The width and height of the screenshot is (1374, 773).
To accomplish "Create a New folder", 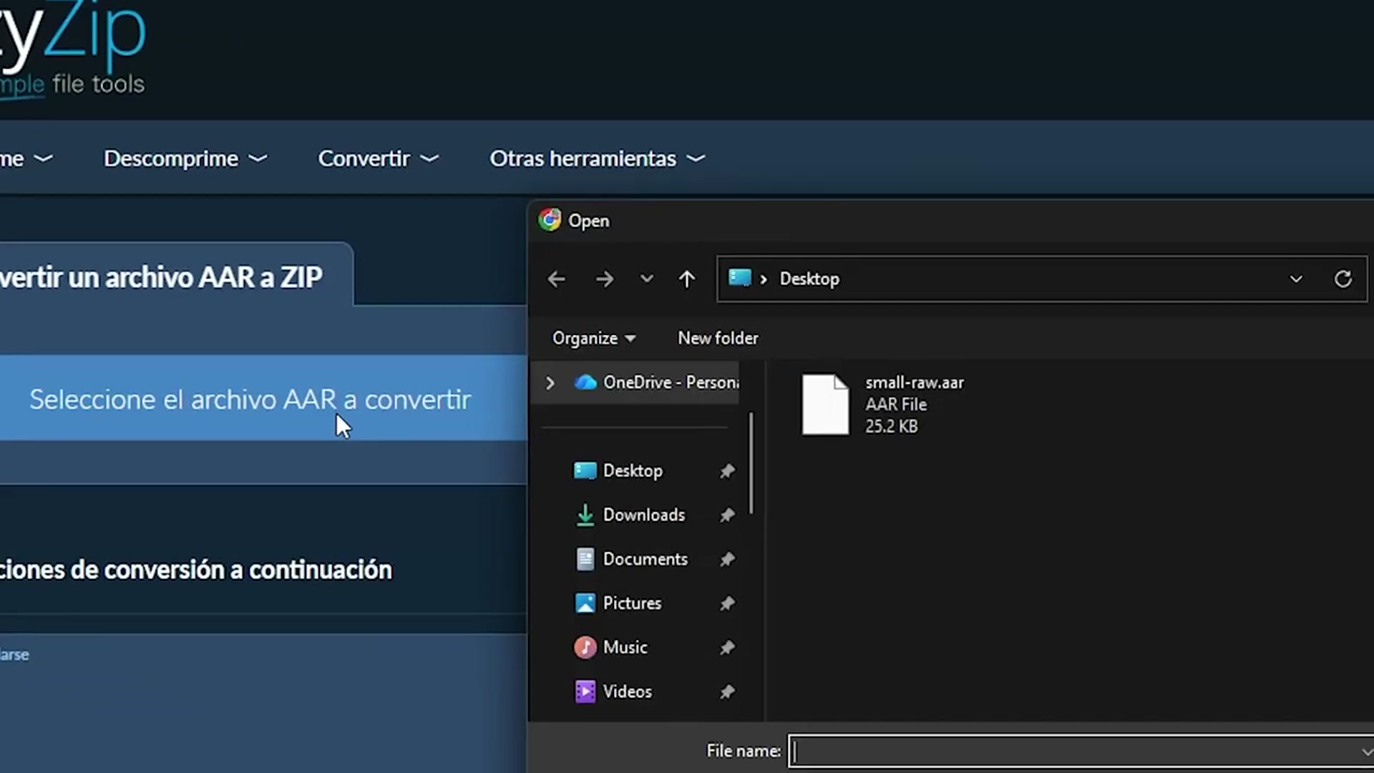I will [718, 338].
